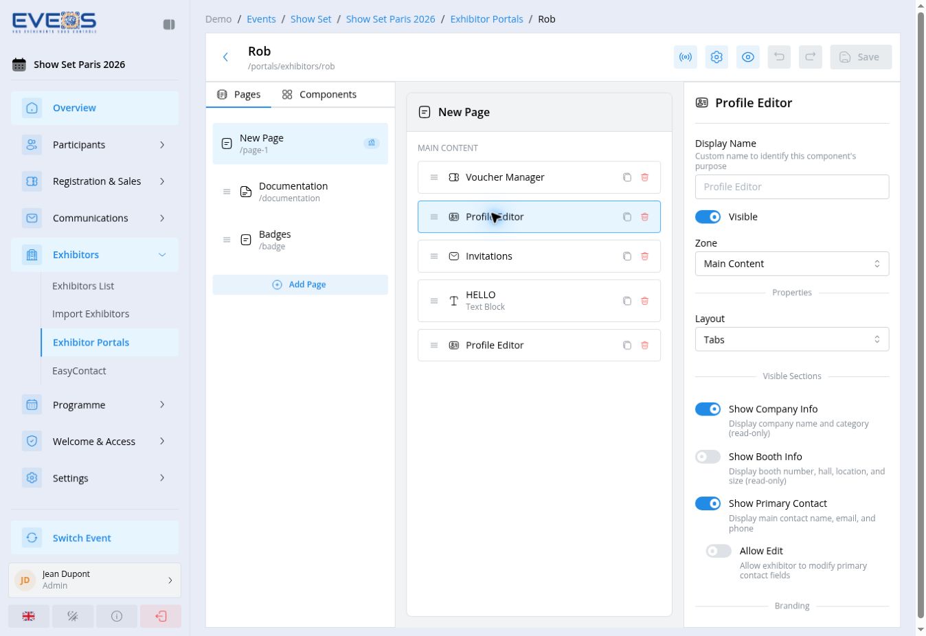Click the redo arrow icon
Screen dimensions: 926x636
[x=811, y=57]
